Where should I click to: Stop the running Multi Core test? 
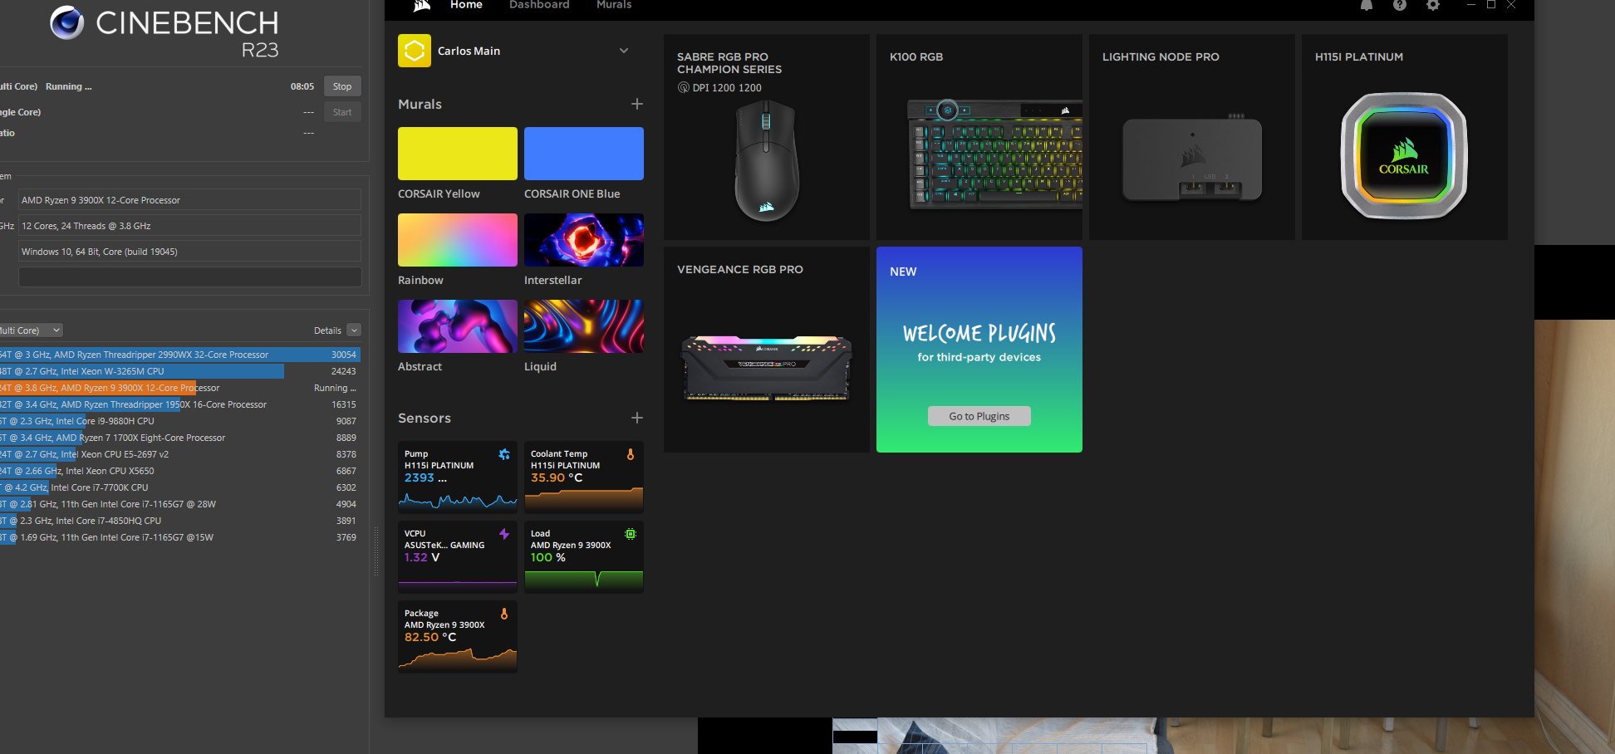342,86
